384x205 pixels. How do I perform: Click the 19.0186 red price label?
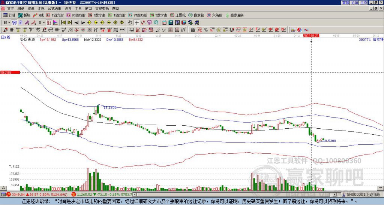coord(10,72)
